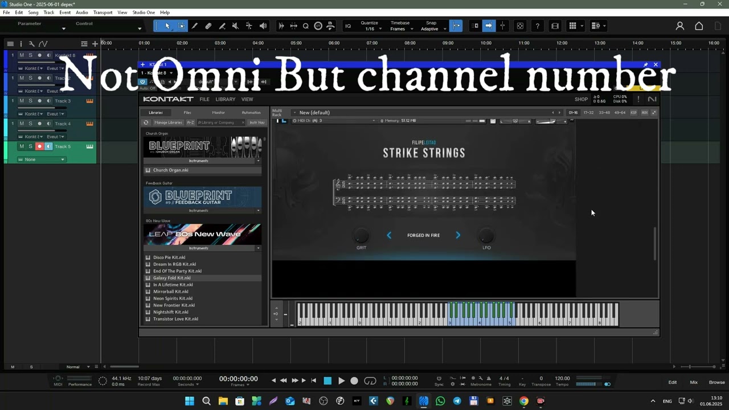
Task: Toggle the IQ input quantize button
Action: [x=348, y=26]
